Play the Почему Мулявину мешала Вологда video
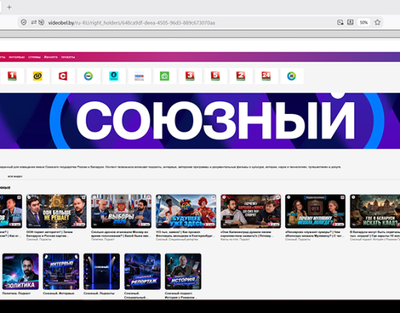 coord(315,211)
